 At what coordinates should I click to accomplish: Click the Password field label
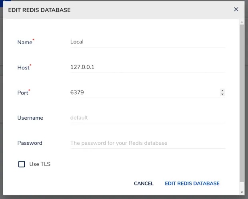point(30,143)
